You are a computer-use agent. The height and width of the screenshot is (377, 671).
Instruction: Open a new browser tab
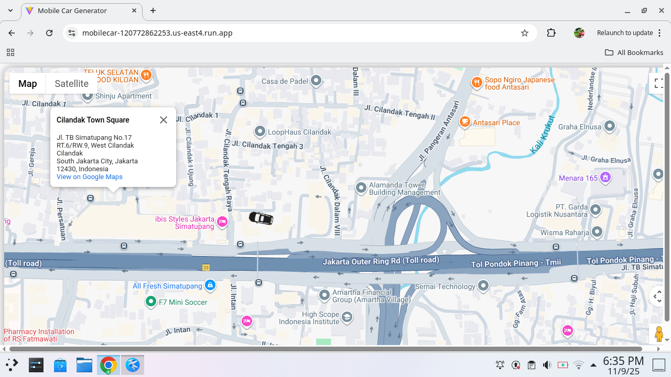[153, 10]
